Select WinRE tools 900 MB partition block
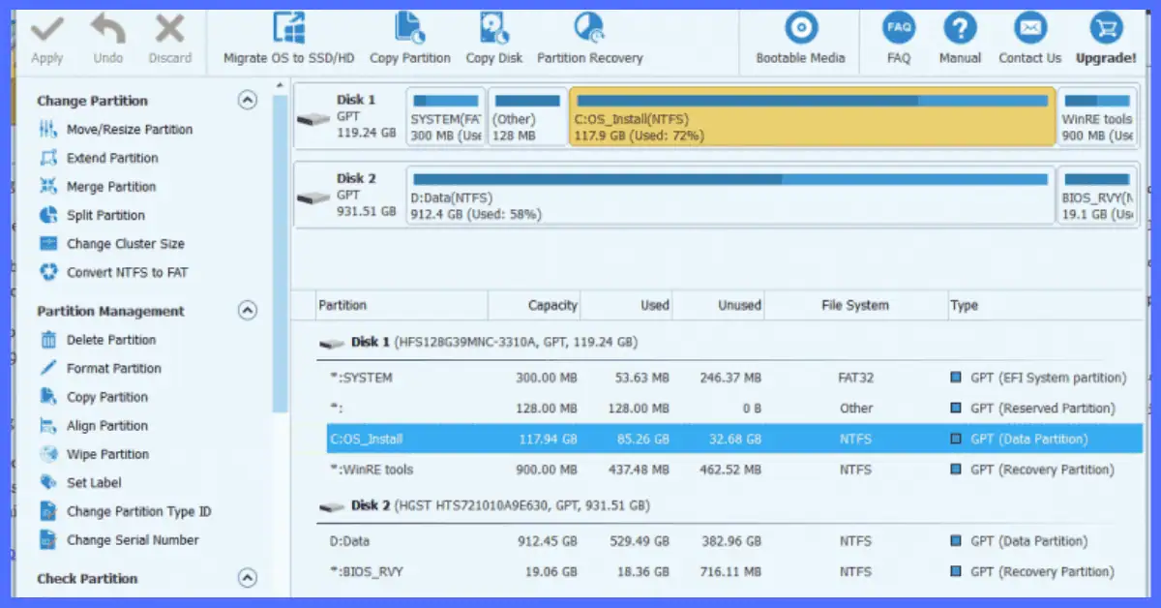 (1096, 117)
